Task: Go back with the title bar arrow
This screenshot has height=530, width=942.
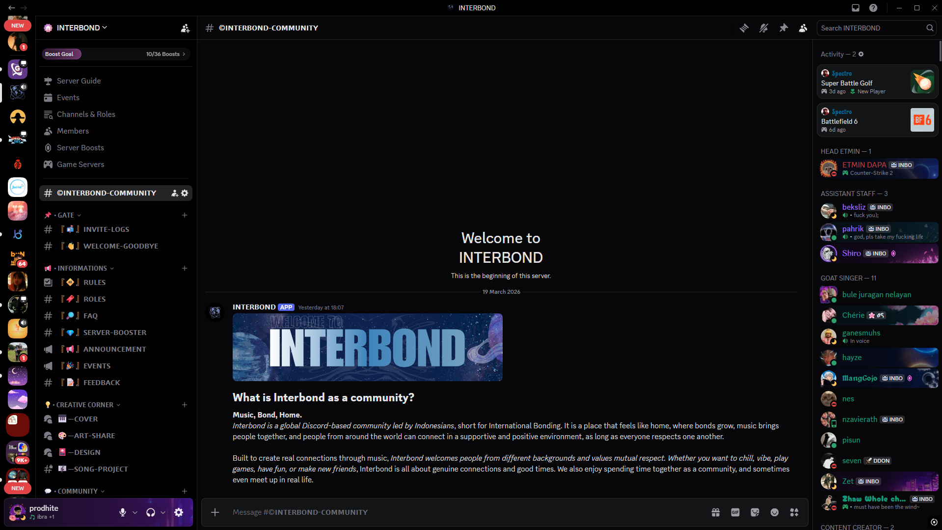Action: click(12, 8)
